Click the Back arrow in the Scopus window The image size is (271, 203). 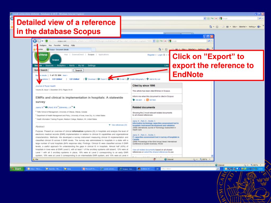35,41
